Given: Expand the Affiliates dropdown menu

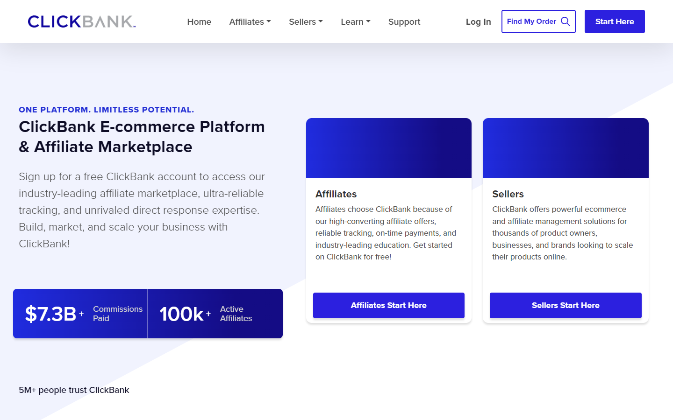Looking at the screenshot, I should coord(250,22).
